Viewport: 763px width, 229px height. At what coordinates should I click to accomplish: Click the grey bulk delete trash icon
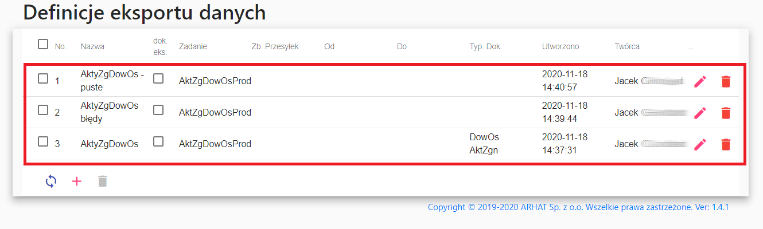pyautogui.click(x=102, y=181)
